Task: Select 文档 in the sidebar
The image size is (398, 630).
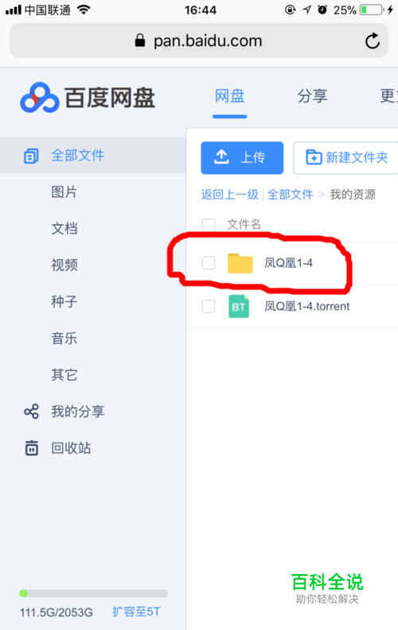Action: (64, 229)
